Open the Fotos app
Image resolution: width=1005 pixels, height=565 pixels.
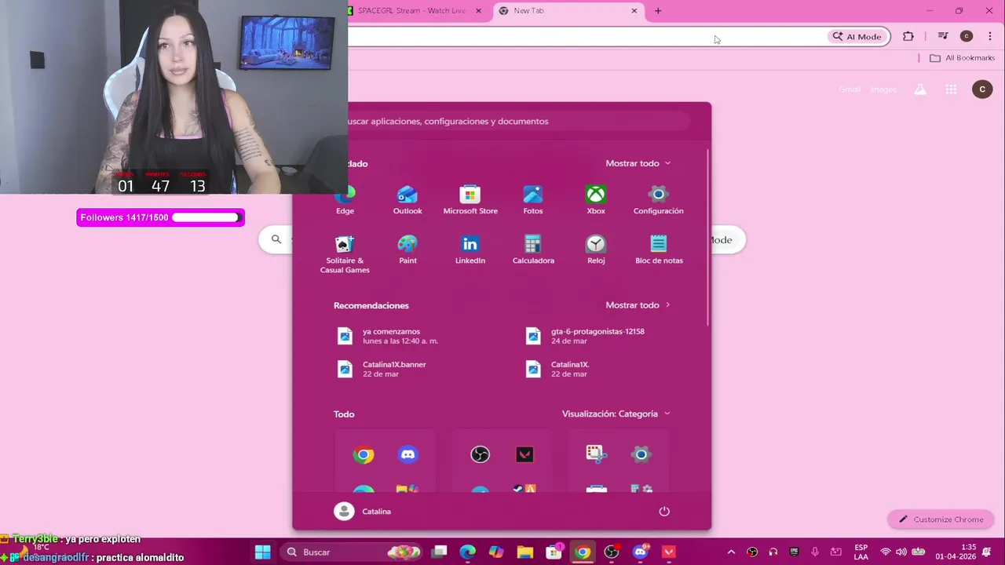coord(533,200)
